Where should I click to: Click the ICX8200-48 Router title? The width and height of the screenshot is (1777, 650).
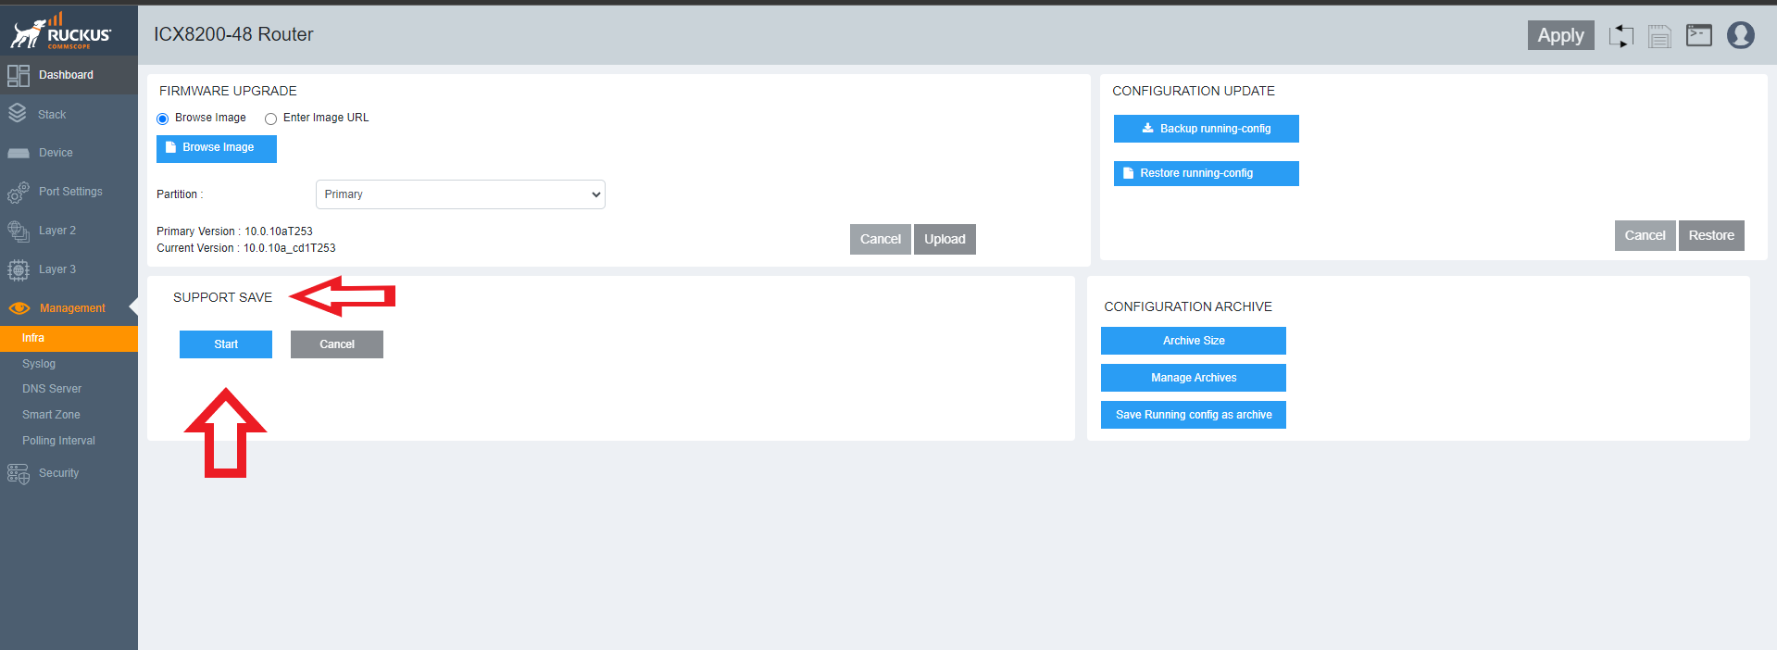pos(233,34)
